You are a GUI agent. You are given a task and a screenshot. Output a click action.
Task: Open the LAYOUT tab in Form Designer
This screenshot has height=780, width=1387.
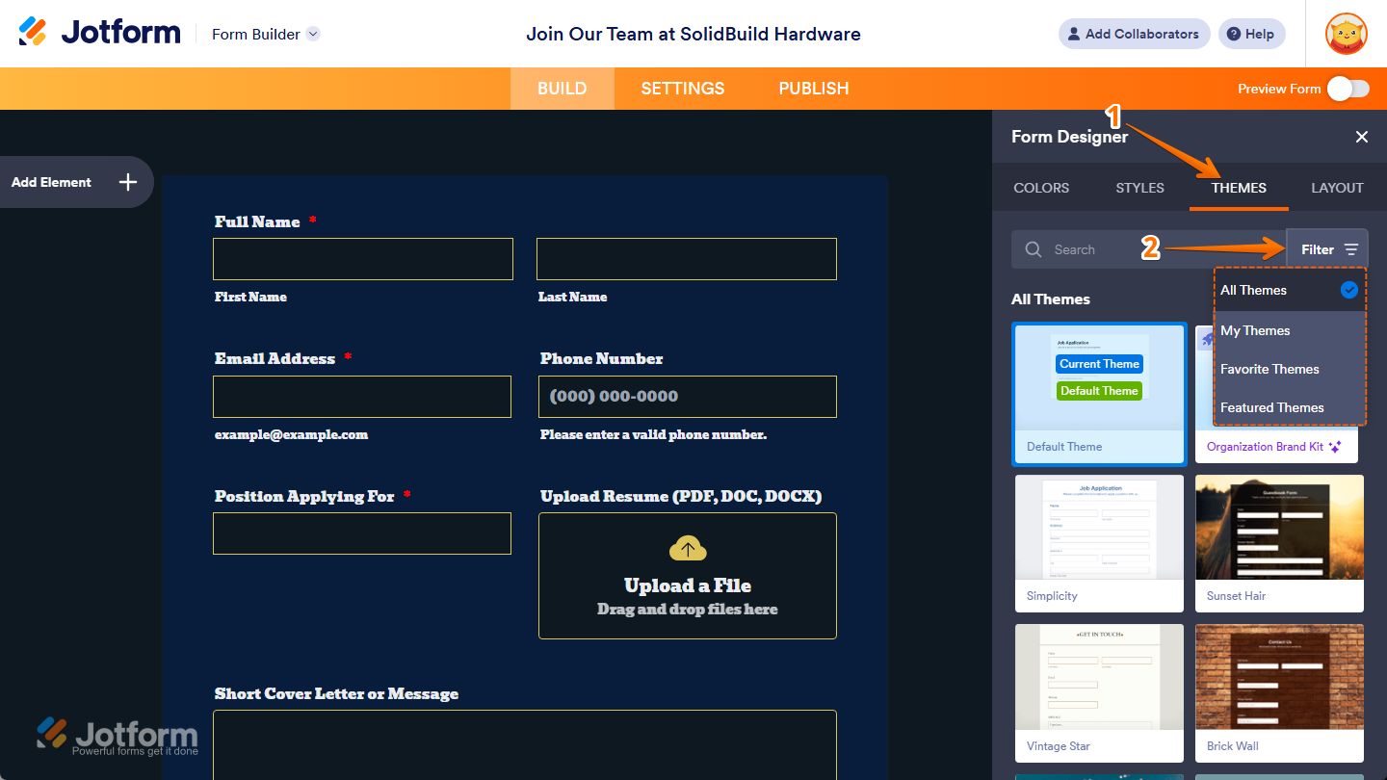point(1337,188)
